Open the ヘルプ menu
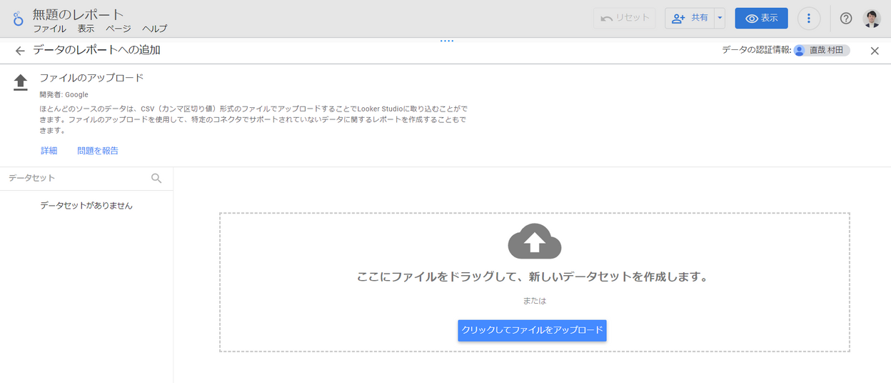The width and height of the screenshot is (891, 383). tap(154, 29)
